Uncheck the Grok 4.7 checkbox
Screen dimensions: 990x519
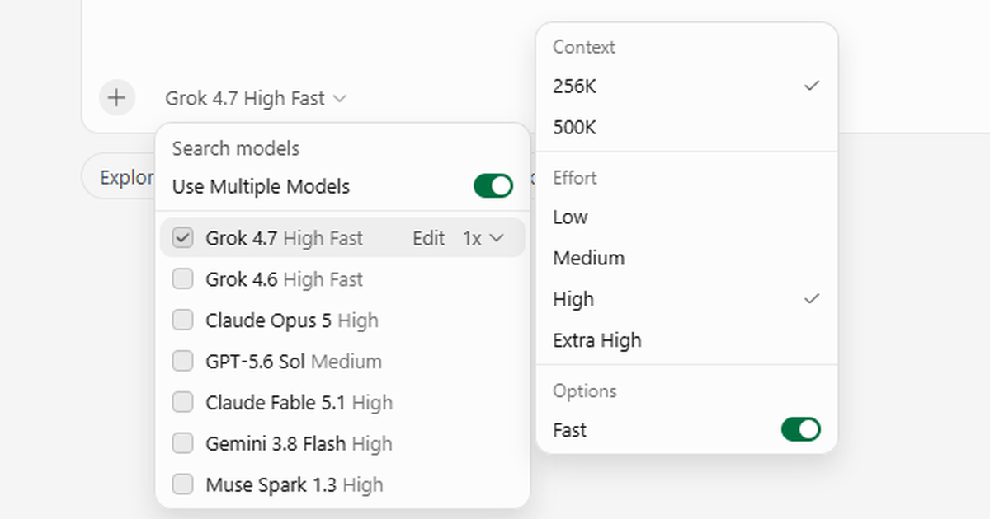(182, 238)
